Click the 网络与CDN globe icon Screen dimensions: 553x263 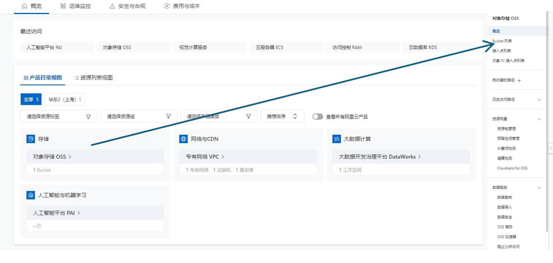[x=184, y=139]
